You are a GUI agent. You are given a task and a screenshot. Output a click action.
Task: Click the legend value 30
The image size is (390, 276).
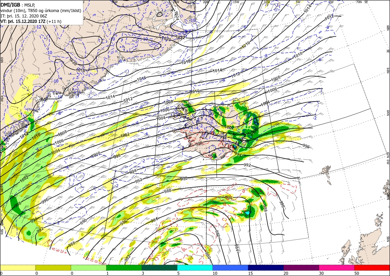click(321, 273)
